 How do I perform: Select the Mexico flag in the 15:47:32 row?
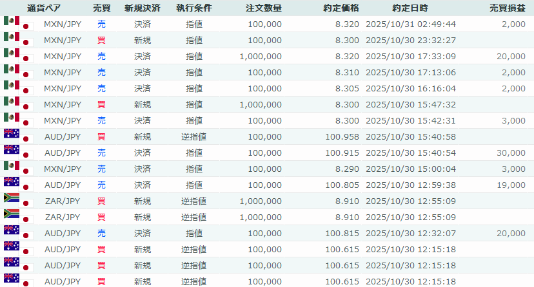click(11, 102)
